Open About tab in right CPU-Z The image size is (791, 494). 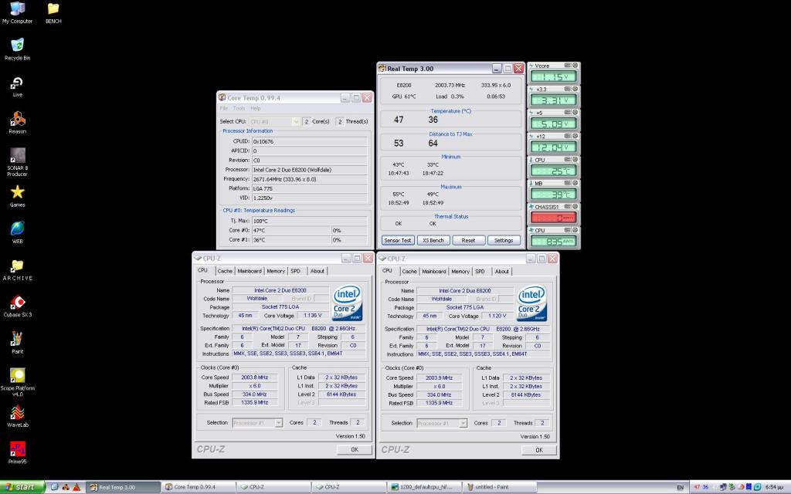502,272
